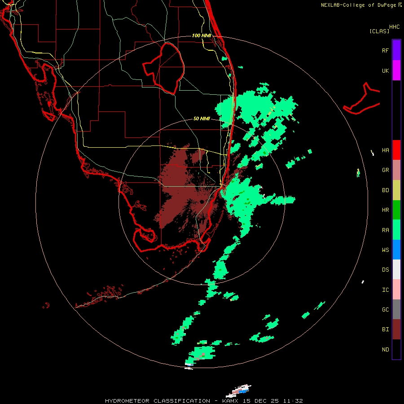Click the BI biological legend swatch
This screenshot has width=404, height=404.
[396, 329]
